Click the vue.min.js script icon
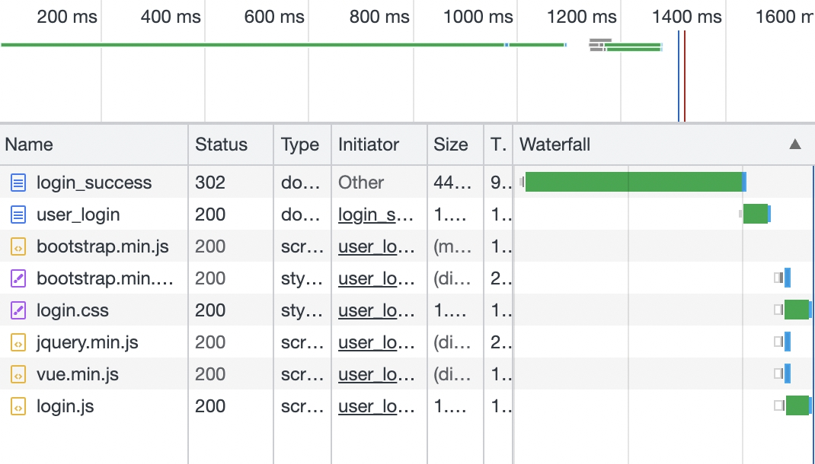815x464 pixels. tap(18, 374)
